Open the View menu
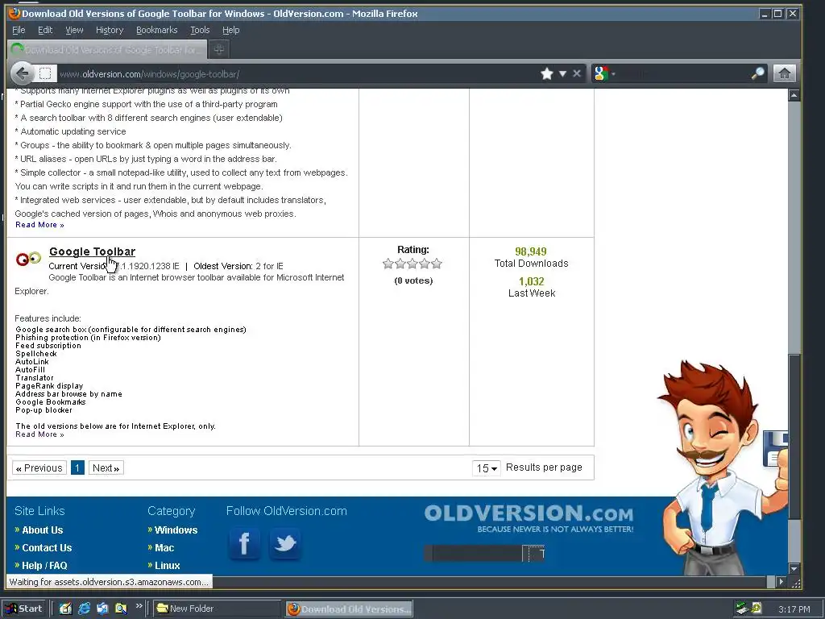This screenshot has width=825, height=619. 74,30
